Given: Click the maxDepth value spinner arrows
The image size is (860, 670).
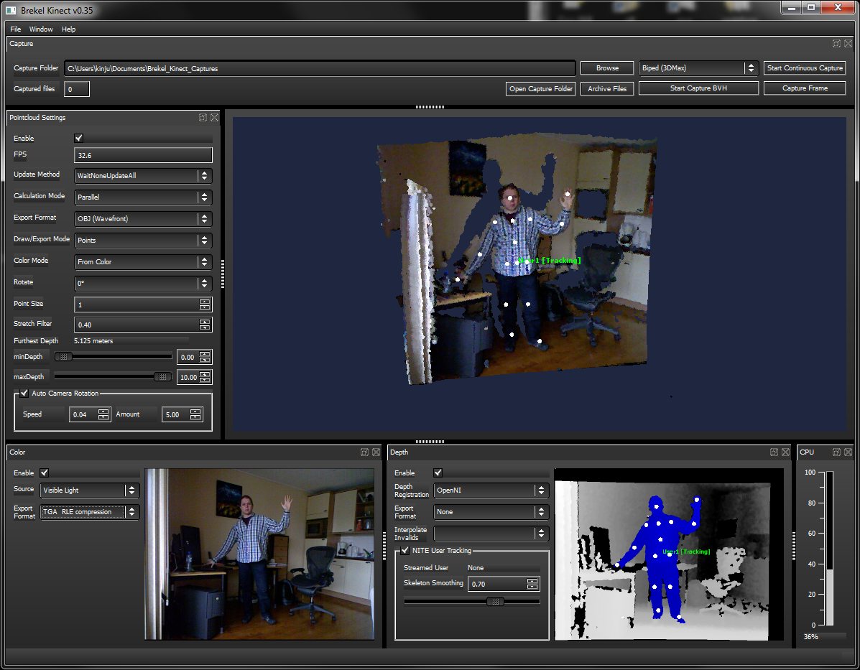Looking at the screenshot, I should [205, 377].
